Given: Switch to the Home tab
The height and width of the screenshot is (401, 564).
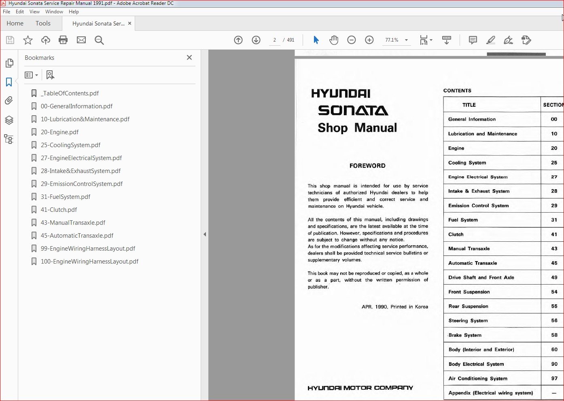Looking at the screenshot, I should point(15,23).
